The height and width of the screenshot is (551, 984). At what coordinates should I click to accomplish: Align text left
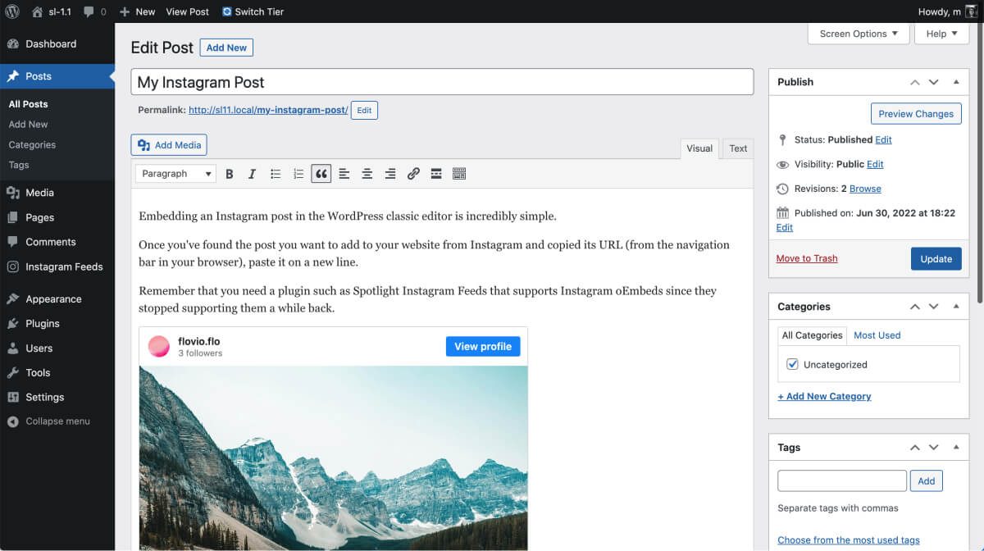coord(344,174)
